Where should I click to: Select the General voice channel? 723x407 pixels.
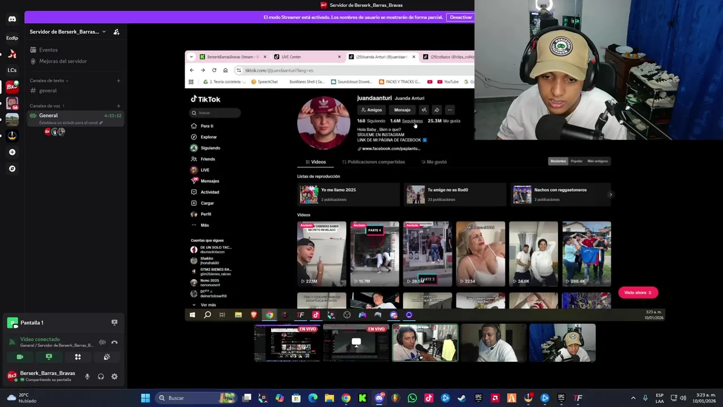75,118
